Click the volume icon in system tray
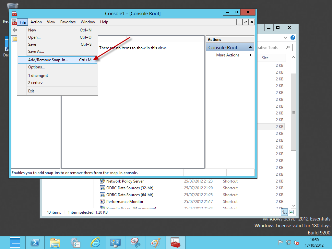Image resolution: width=332 pixels, height=249 pixels. (x=296, y=243)
